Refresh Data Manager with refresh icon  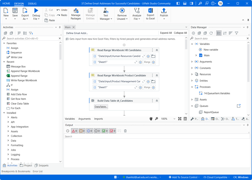(211, 33)
